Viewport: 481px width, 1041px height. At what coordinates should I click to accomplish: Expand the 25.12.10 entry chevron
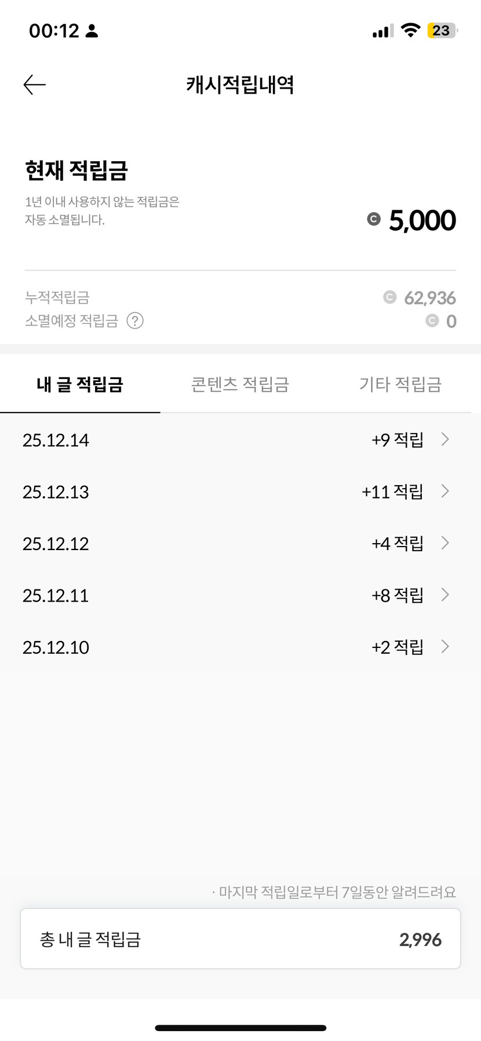(x=445, y=646)
